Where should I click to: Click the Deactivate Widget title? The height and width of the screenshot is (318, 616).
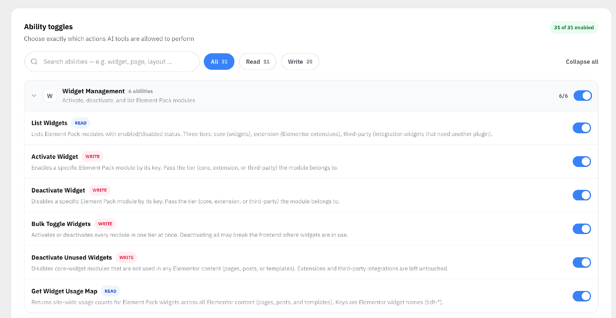[x=58, y=190]
